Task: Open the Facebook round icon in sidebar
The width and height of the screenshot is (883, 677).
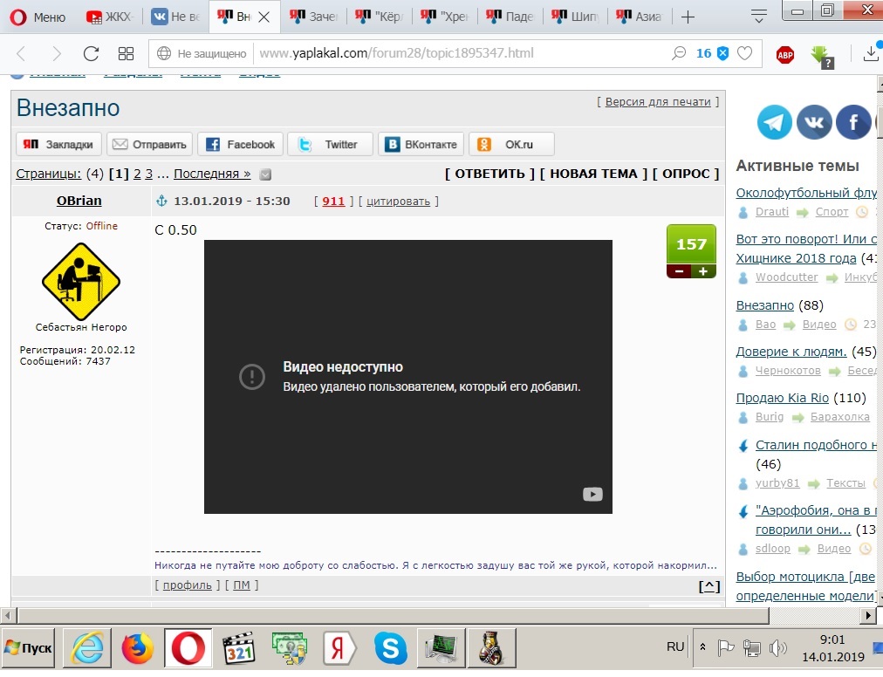Action: click(x=853, y=121)
